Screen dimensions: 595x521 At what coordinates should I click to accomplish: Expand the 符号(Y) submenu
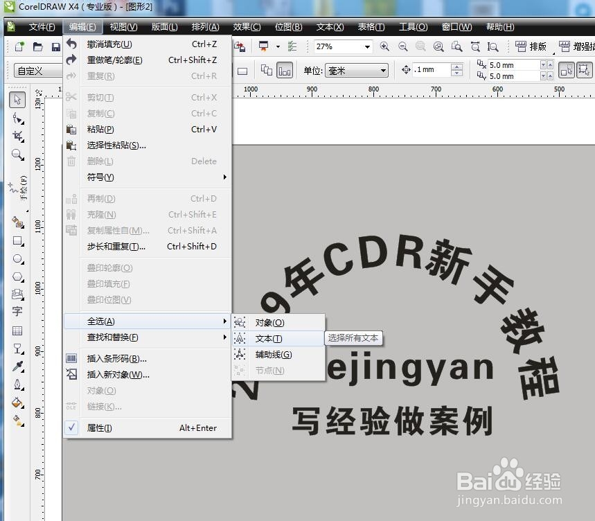(148, 177)
